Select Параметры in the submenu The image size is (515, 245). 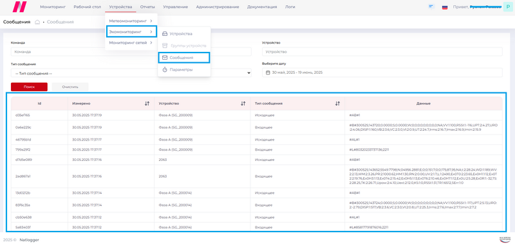pyautogui.click(x=184, y=70)
